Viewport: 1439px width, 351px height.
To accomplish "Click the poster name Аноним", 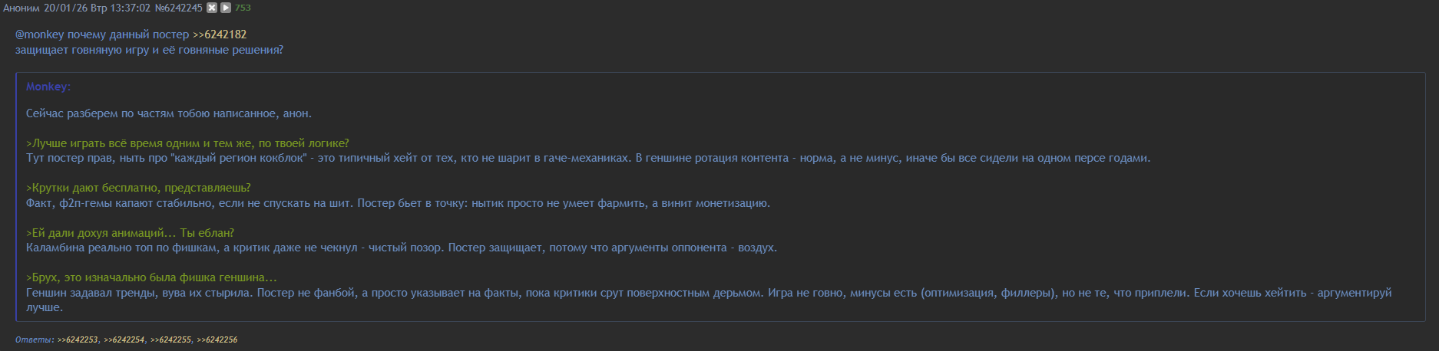I will (22, 8).
